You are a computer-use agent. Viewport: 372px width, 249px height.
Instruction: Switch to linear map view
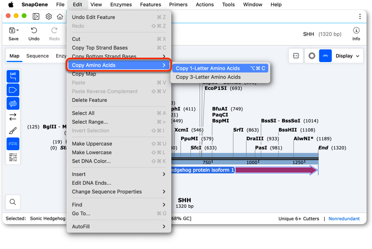tap(325, 56)
